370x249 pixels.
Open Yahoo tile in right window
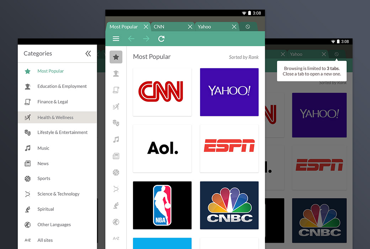tap(319, 115)
